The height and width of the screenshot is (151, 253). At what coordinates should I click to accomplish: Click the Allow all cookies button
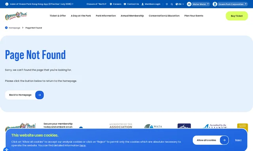pos(211,140)
